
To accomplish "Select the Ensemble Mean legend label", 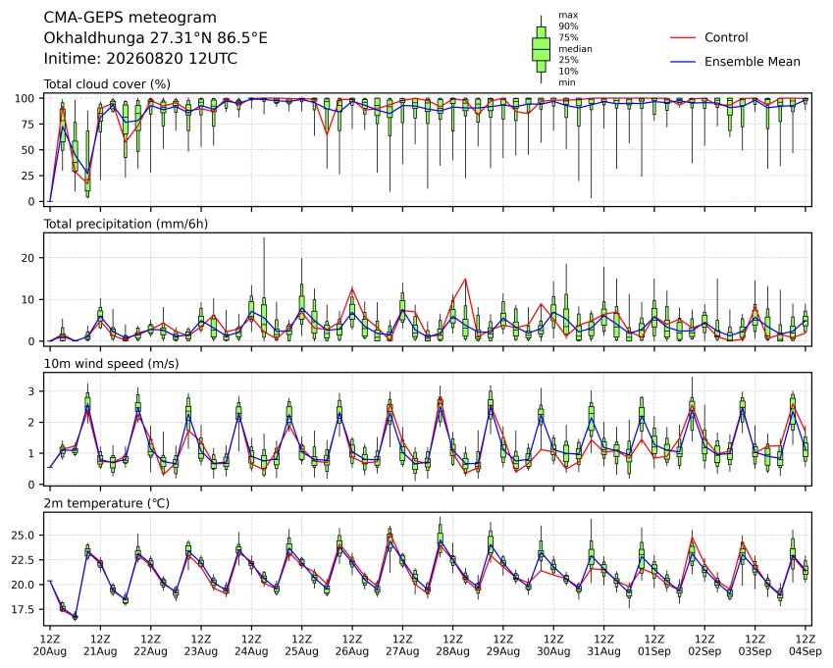I will (x=753, y=62).
